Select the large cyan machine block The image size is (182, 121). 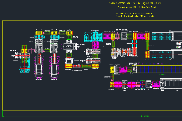[93, 36]
